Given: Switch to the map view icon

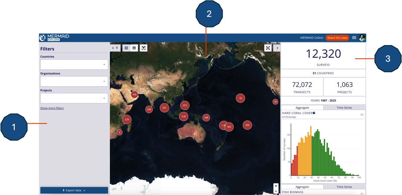Looking at the screenshot, I should (126, 48).
